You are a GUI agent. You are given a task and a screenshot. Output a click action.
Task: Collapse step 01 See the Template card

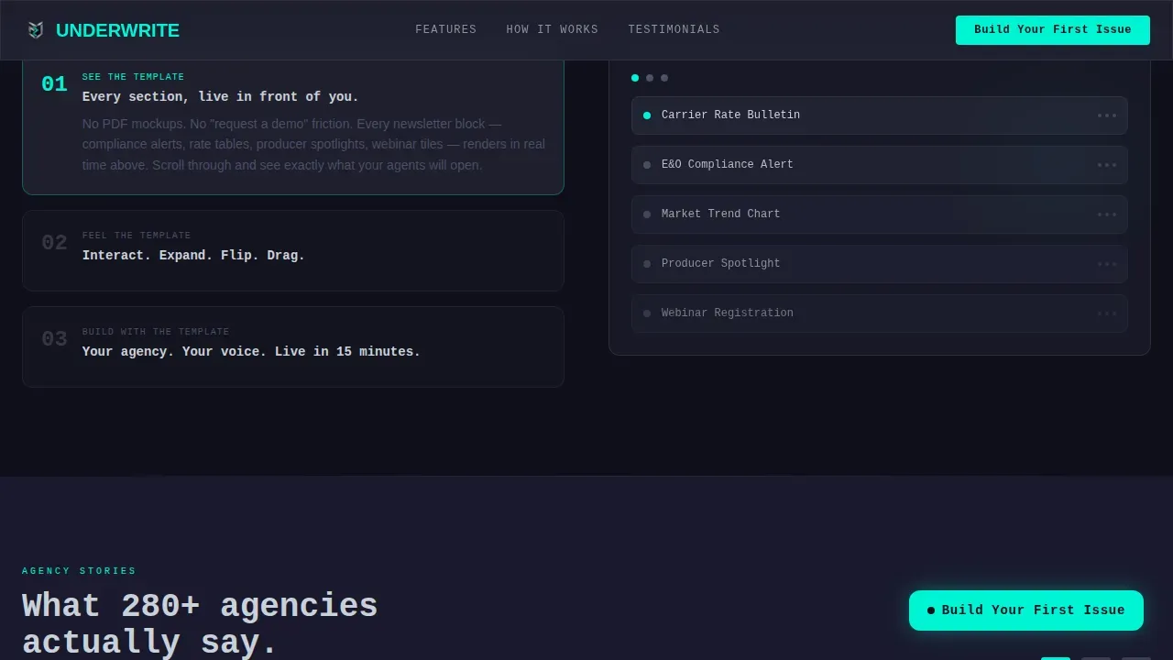pos(293,126)
